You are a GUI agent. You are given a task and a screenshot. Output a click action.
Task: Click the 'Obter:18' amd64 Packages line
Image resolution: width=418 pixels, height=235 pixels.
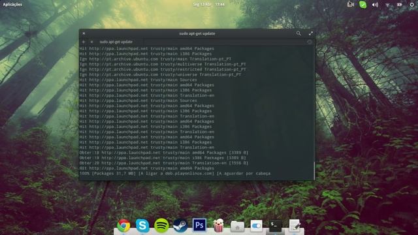coord(164,153)
